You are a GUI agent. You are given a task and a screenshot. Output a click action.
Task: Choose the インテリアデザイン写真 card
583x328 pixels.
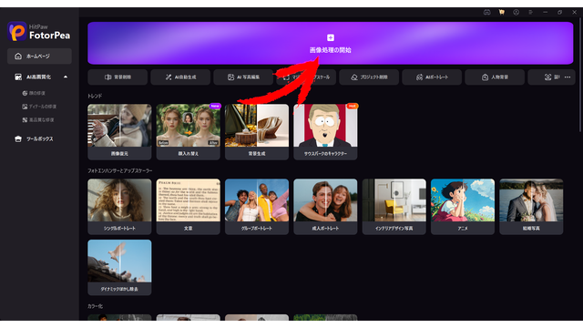point(394,207)
